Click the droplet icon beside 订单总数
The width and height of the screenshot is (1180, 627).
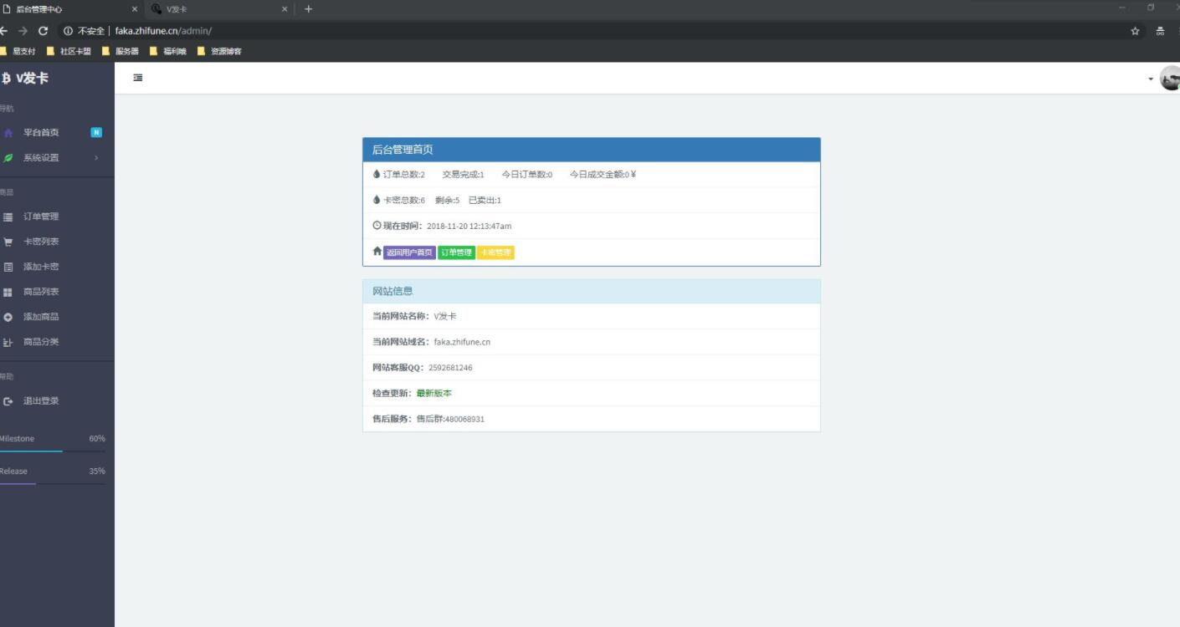point(377,174)
